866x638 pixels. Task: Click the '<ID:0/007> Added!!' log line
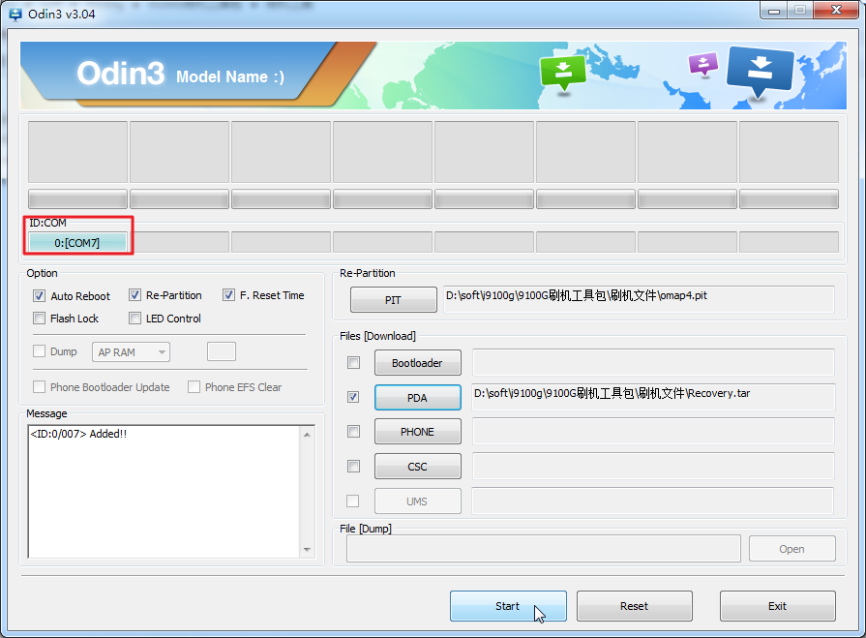78,434
